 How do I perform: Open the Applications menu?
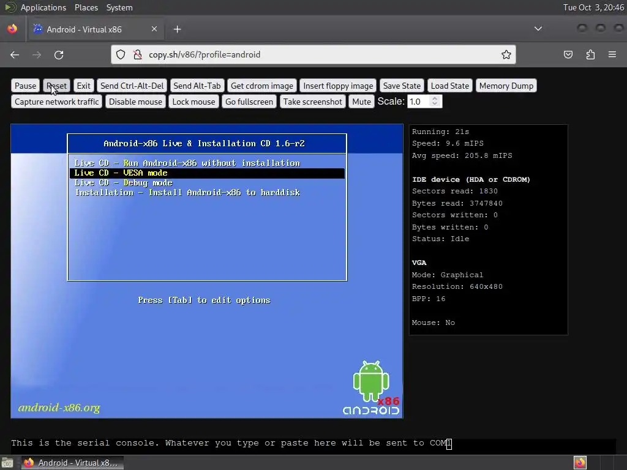pos(43,7)
